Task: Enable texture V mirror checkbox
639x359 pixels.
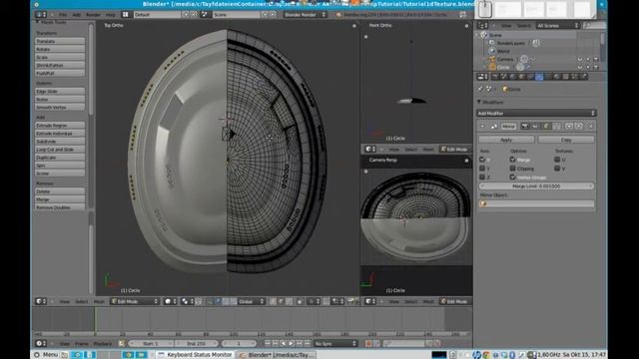Action: click(557, 169)
